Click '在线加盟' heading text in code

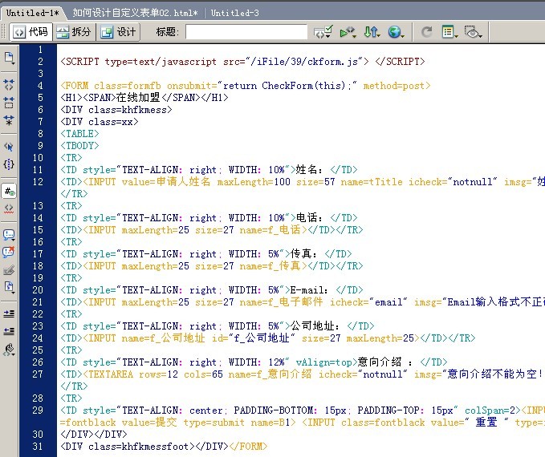138,98
